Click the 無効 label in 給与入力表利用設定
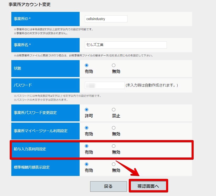216x196 pixels. tap(116, 152)
